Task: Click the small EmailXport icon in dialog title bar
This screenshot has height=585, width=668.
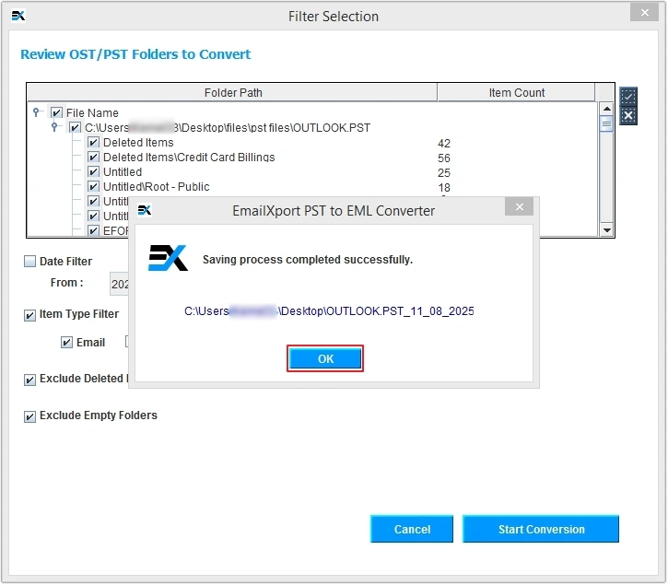Action: [145, 210]
